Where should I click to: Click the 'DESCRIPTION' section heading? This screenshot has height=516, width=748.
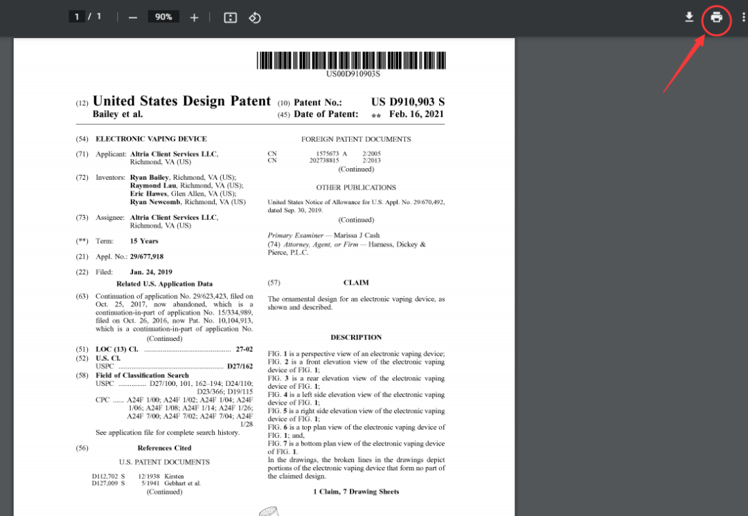(356, 338)
